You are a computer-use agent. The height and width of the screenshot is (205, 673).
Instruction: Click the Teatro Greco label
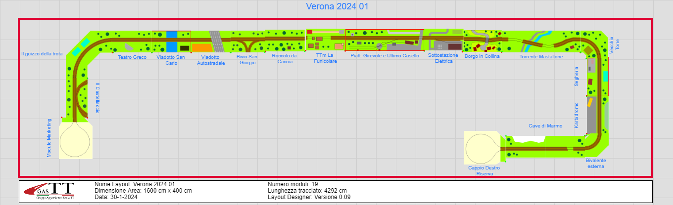132,57
